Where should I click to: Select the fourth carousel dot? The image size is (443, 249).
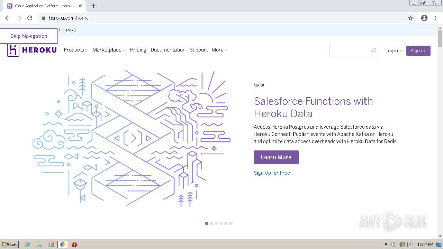221,223
